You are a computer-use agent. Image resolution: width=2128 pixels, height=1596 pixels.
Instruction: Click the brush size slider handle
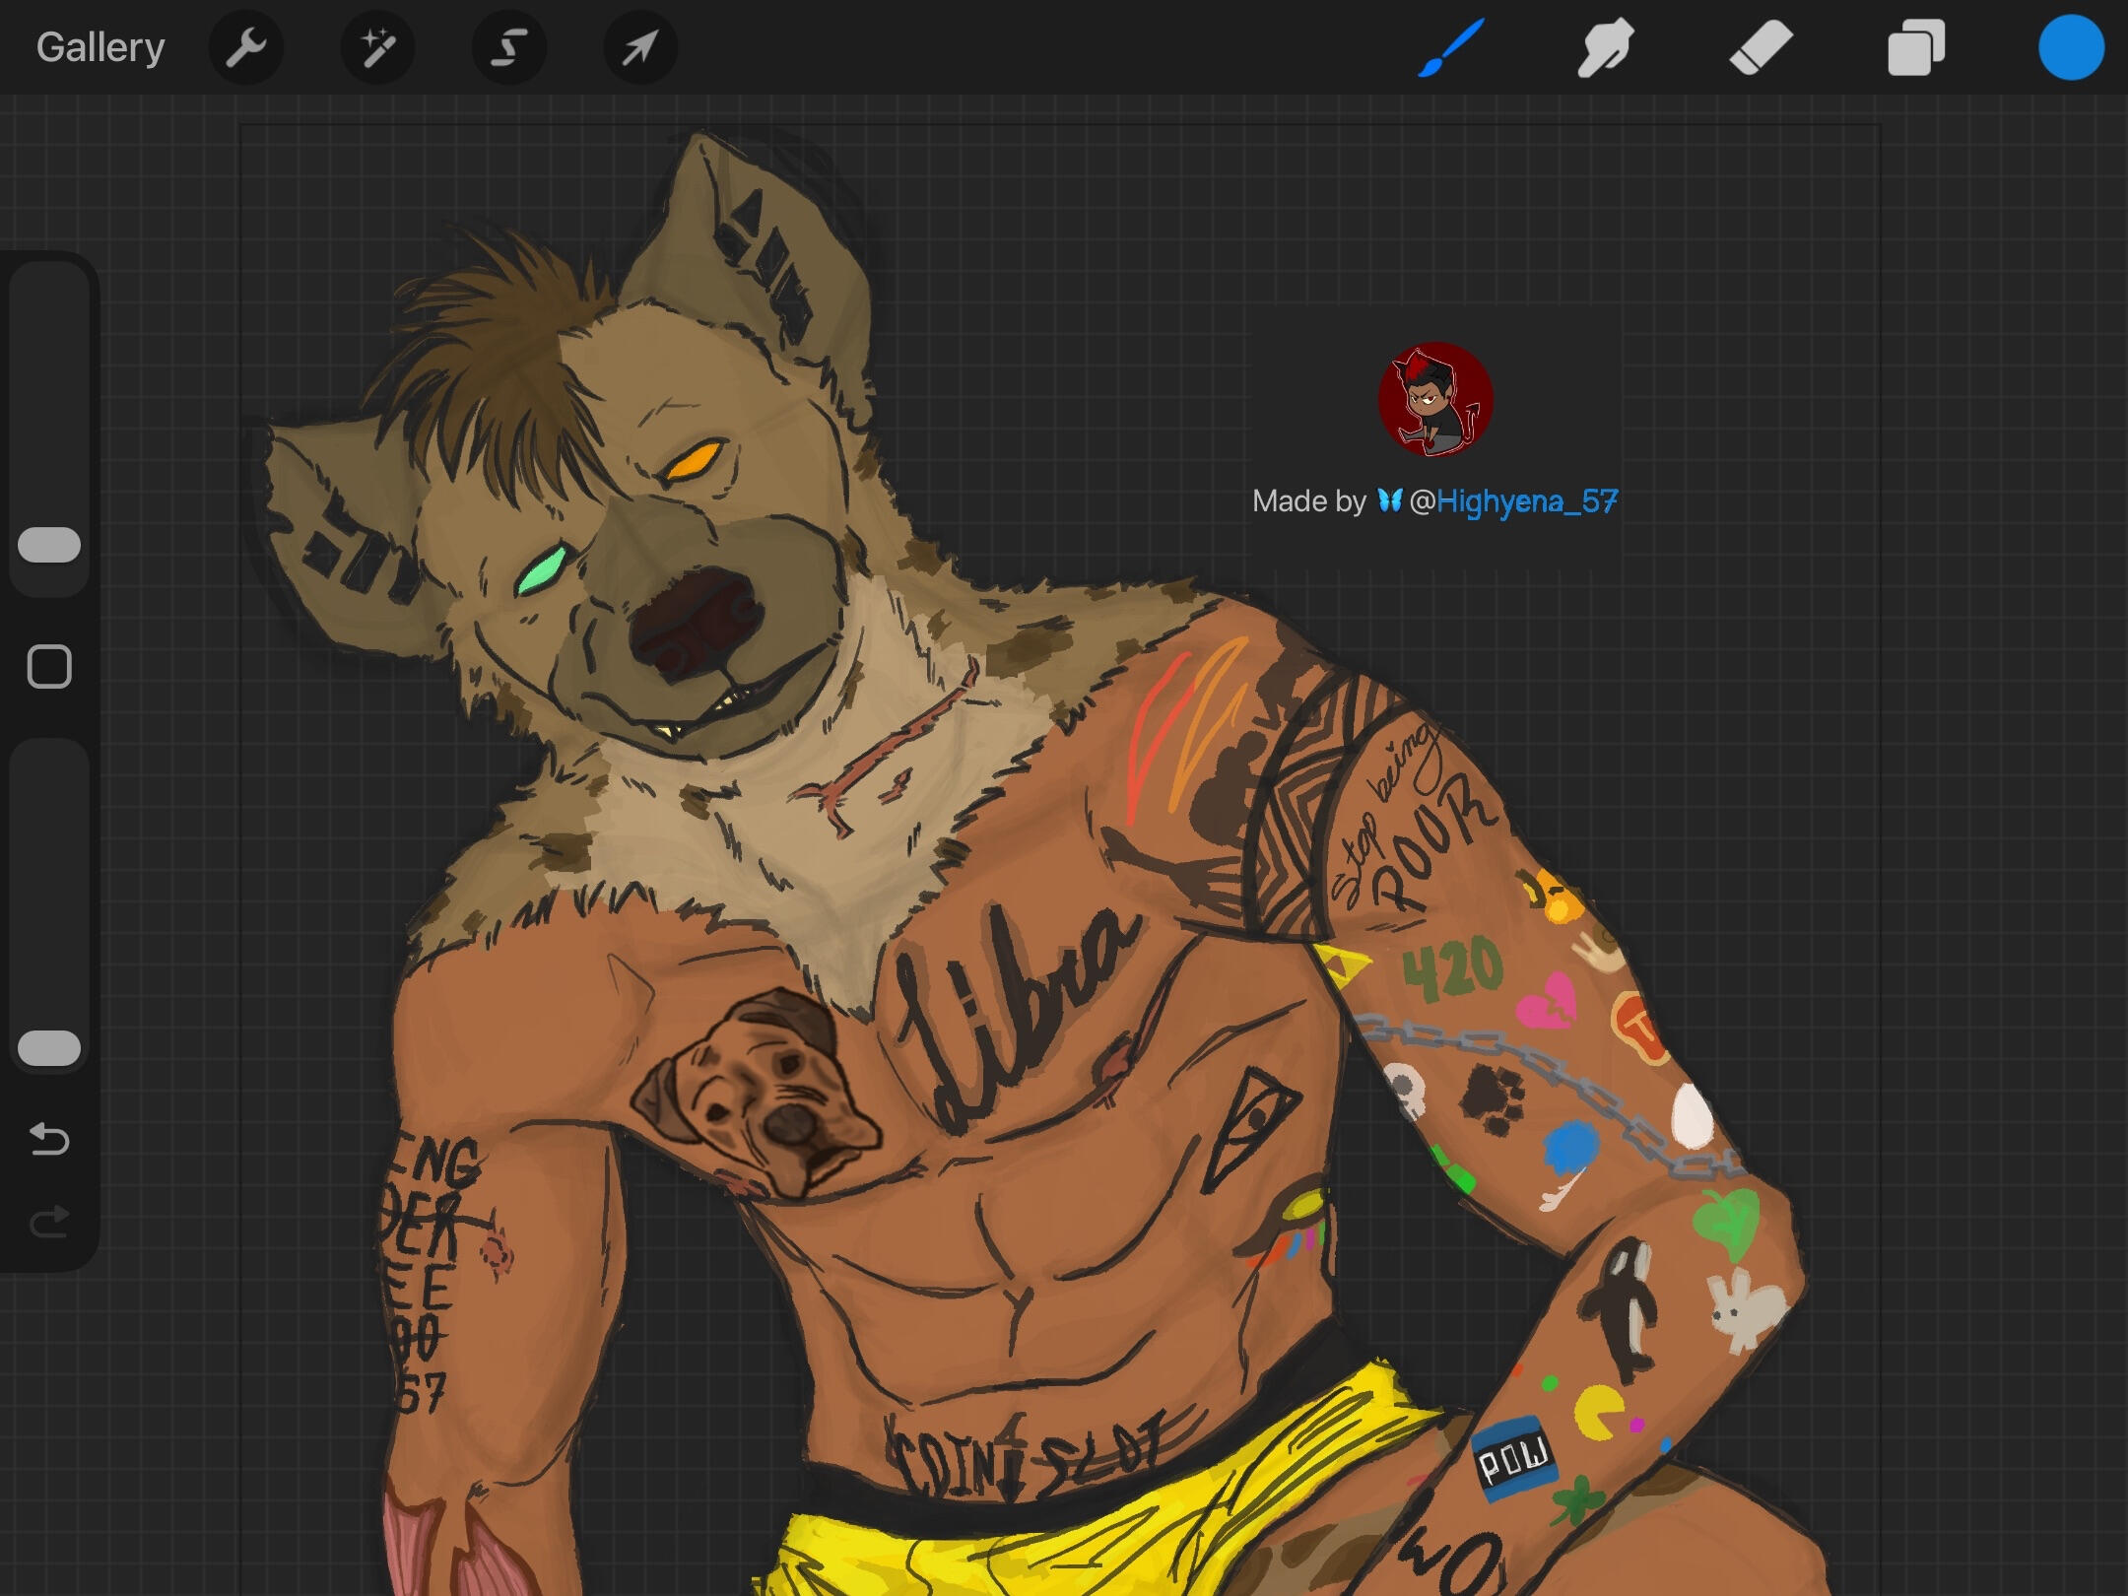(49, 545)
